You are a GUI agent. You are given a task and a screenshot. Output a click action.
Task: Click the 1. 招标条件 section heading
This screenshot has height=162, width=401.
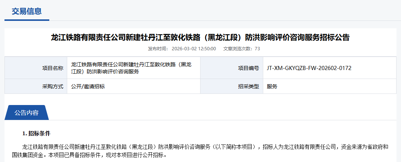click(x=36, y=133)
